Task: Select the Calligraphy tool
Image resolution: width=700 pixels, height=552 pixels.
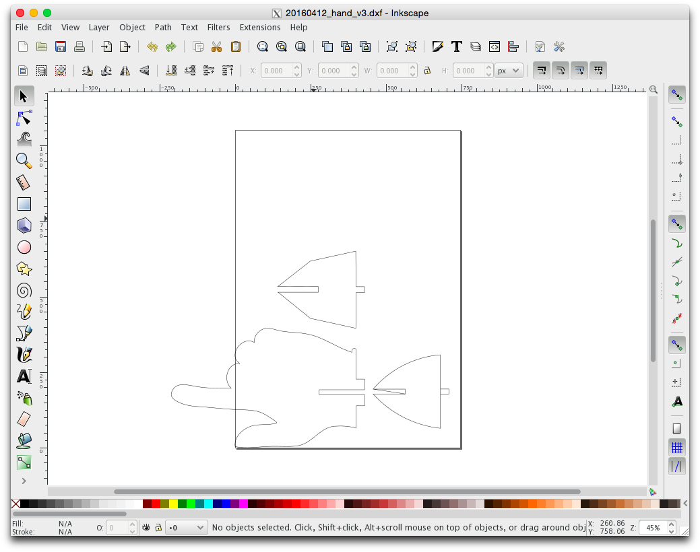Action: [24, 355]
